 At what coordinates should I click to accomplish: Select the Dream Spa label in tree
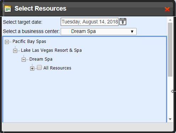[x=41, y=59]
